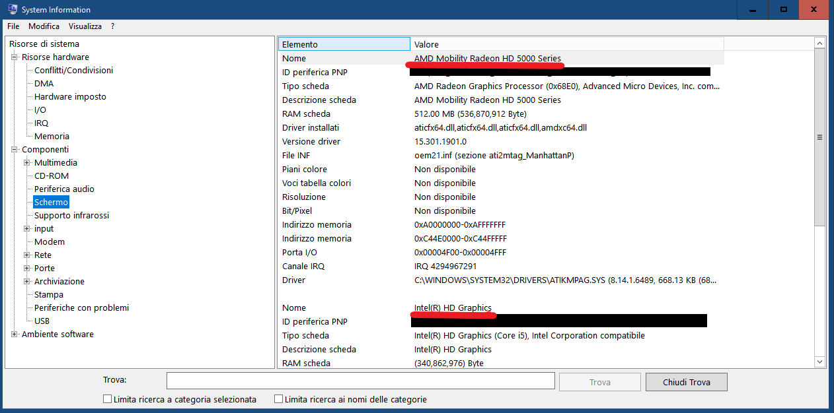Select the File INF oem21.inf row
This screenshot has width=834, height=413.
pos(501,155)
